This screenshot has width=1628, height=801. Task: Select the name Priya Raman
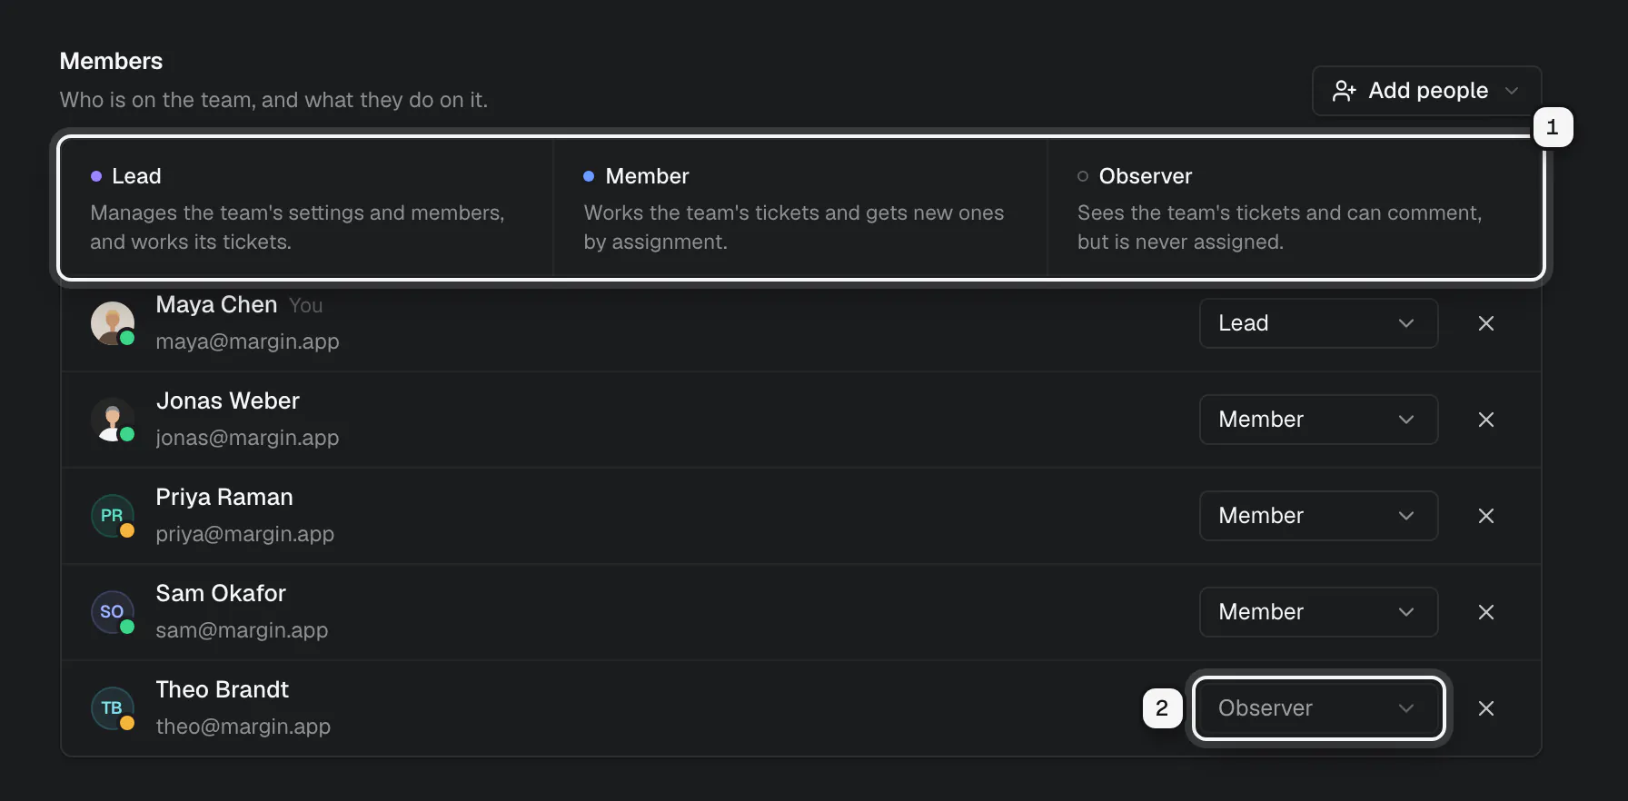click(x=224, y=498)
